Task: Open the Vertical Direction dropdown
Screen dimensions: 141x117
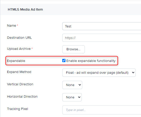Action: point(72,85)
